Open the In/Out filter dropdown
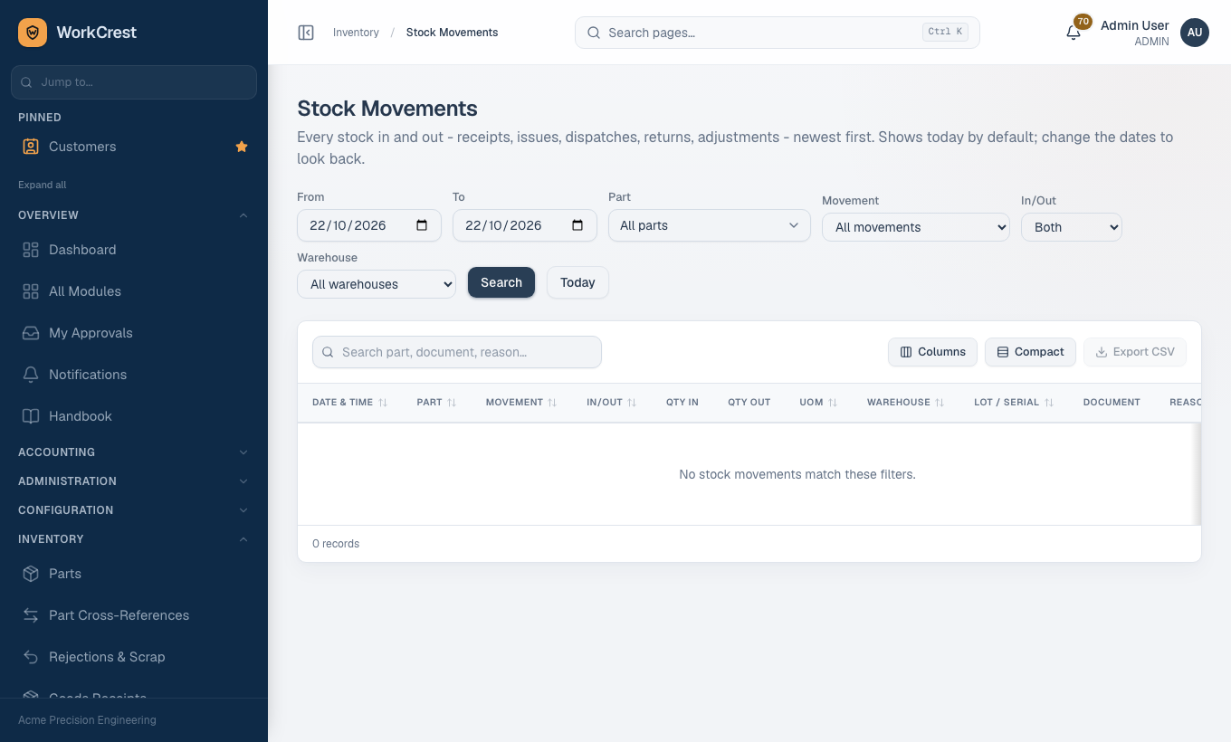 (x=1072, y=227)
